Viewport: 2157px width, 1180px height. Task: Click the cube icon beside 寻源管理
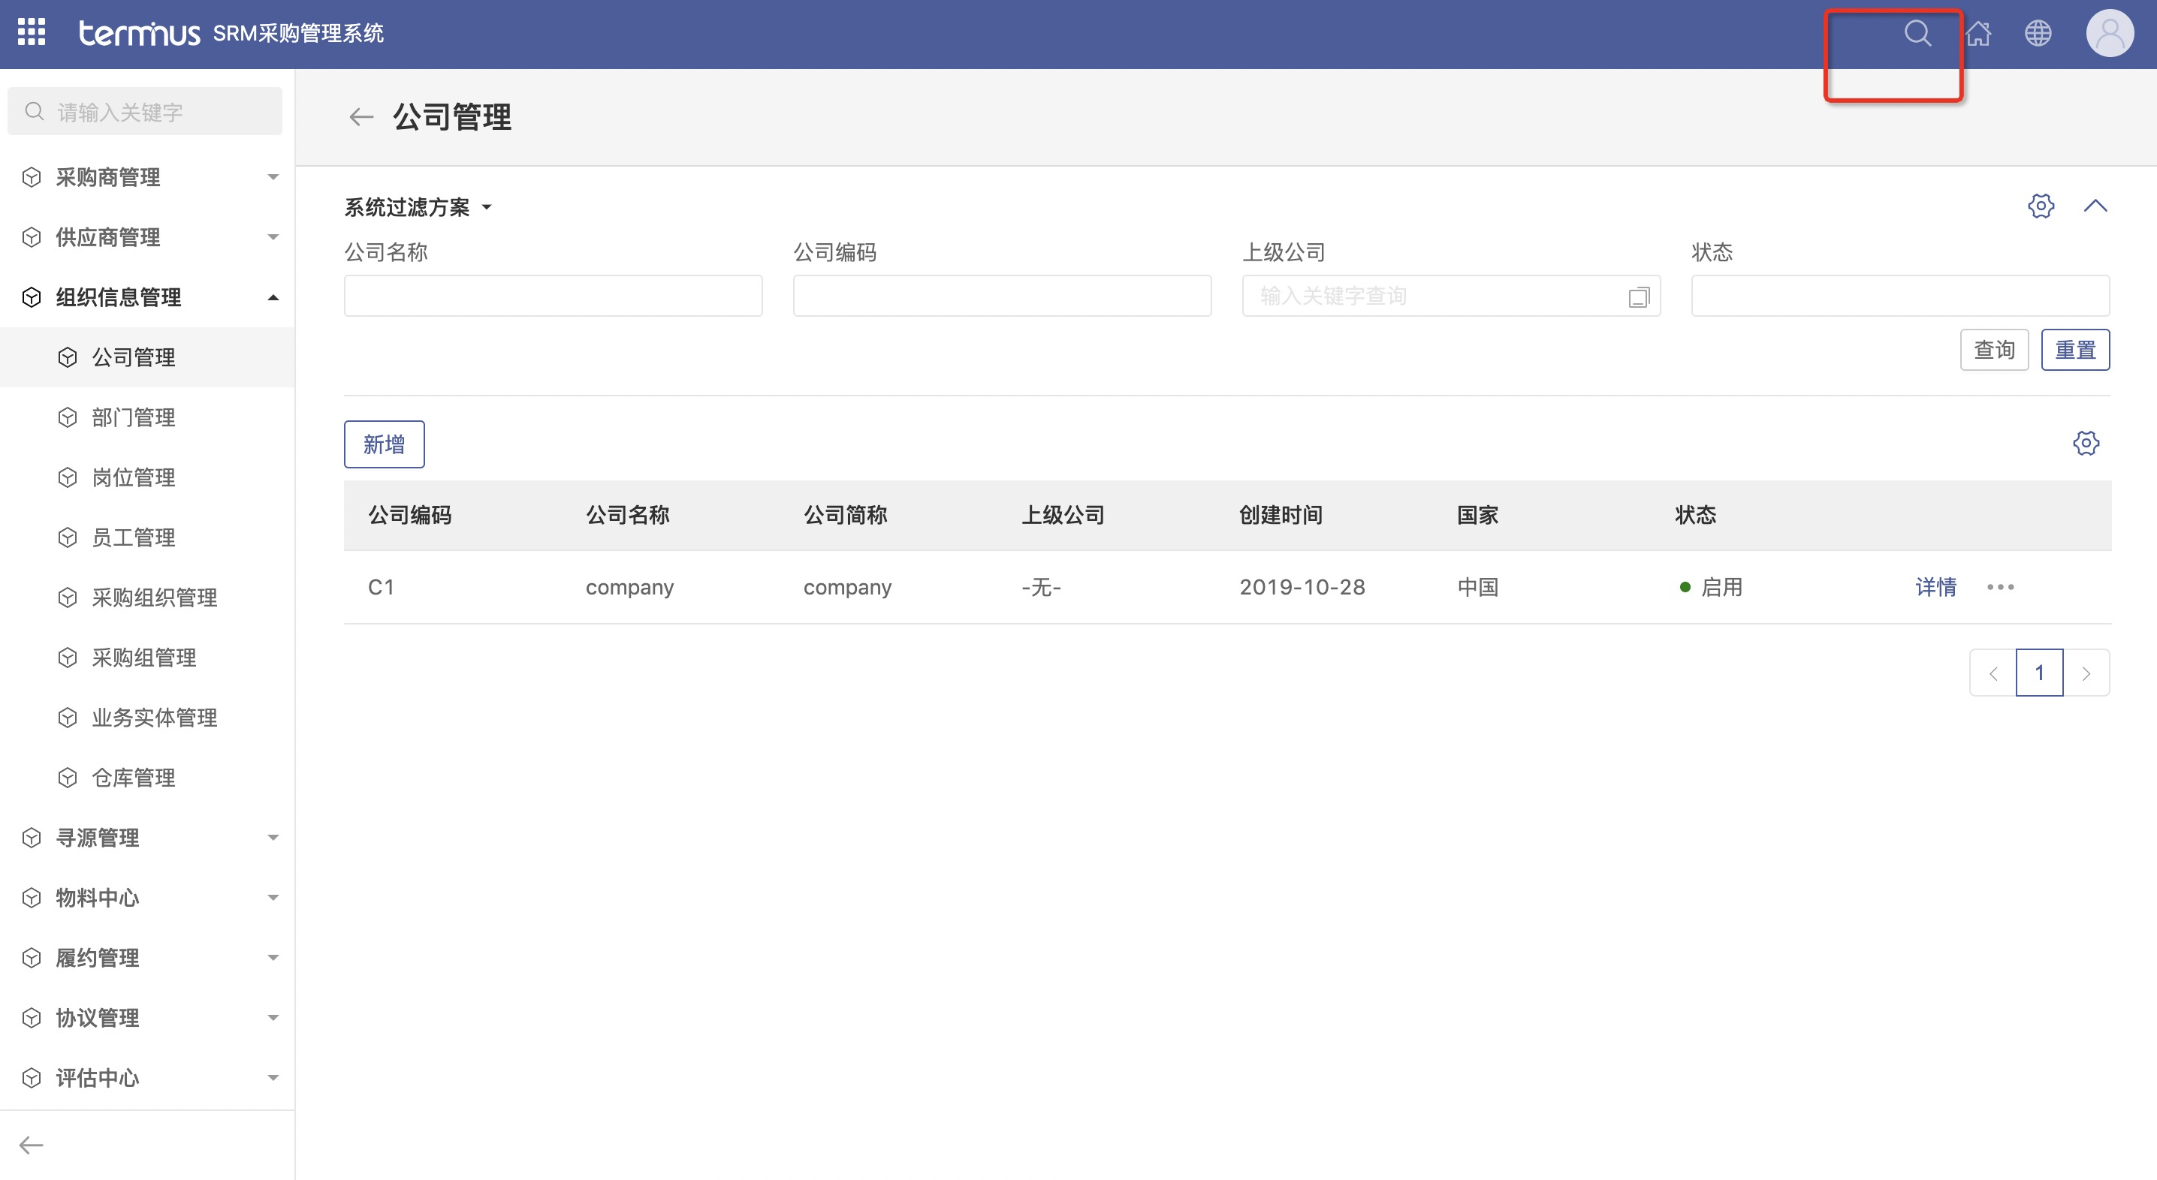click(x=32, y=838)
